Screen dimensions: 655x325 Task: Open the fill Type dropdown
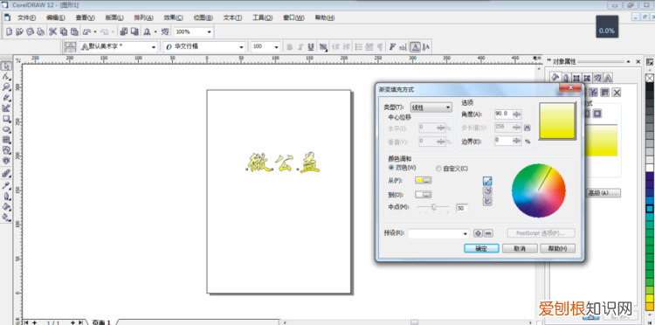coord(431,107)
